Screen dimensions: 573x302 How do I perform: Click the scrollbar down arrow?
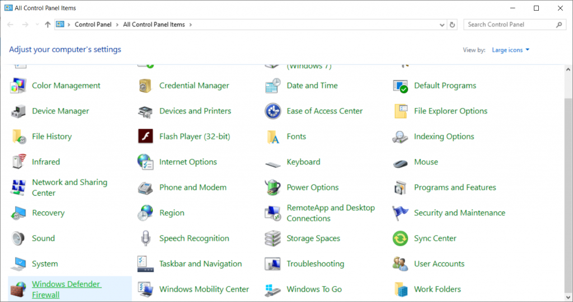pos(568,298)
